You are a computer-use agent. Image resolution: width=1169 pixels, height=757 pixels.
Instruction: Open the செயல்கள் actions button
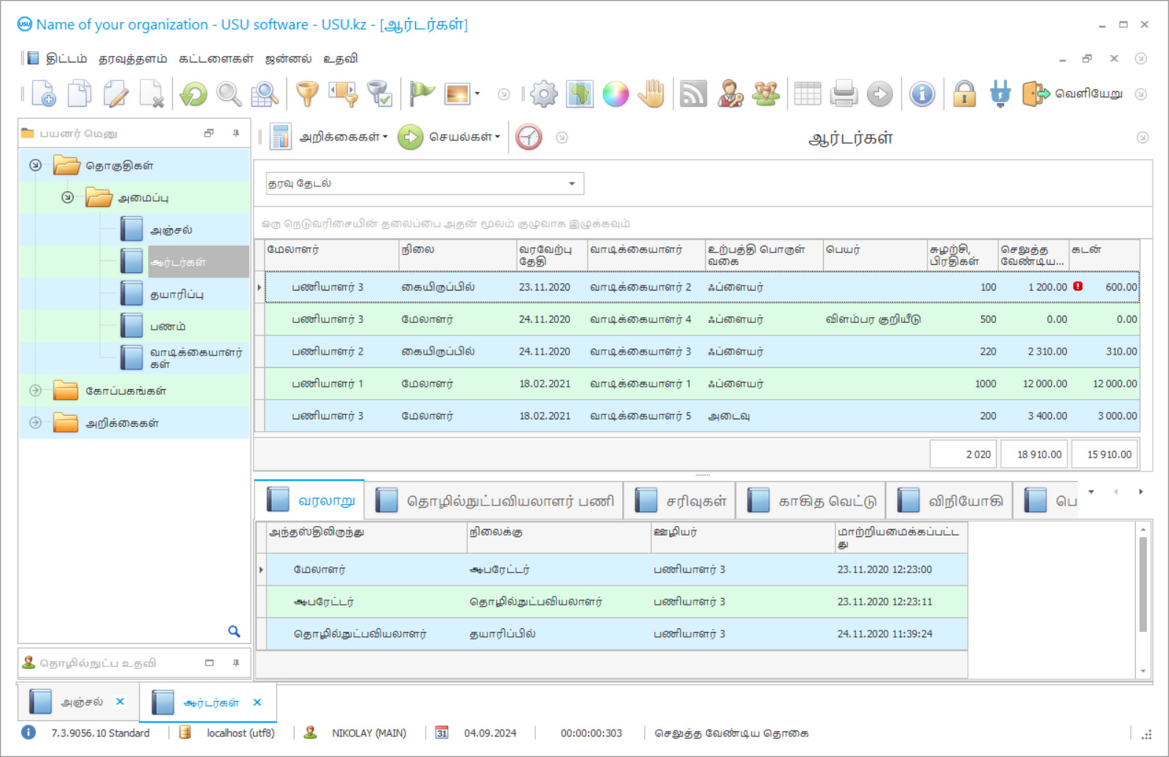(x=451, y=138)
